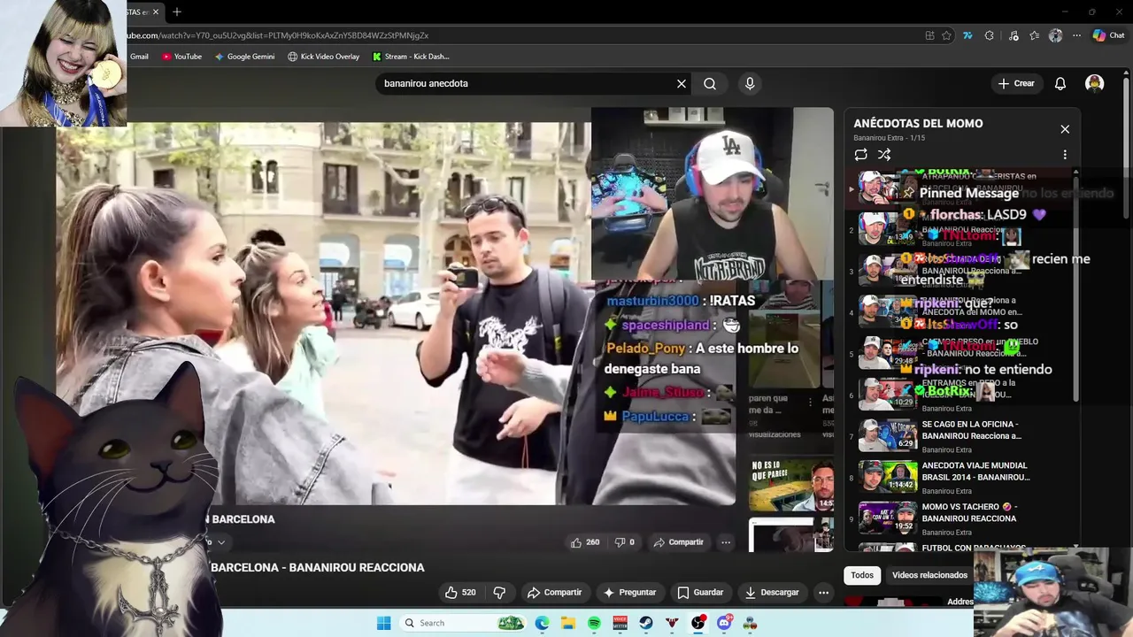Screen dimensions: 1133x637
Task: Start voice search with the microphone icon
Action: [x=750, y=83]
